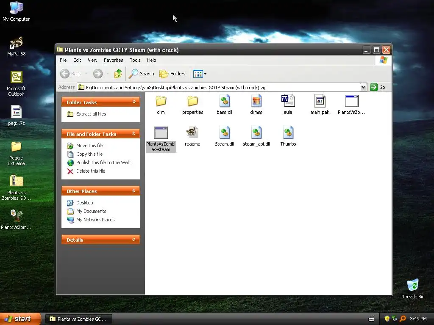Click the magnifier tray icon
This screenshot has width=434, height=325.
point(403,319)
